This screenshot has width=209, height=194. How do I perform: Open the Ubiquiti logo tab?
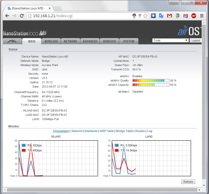12,41
